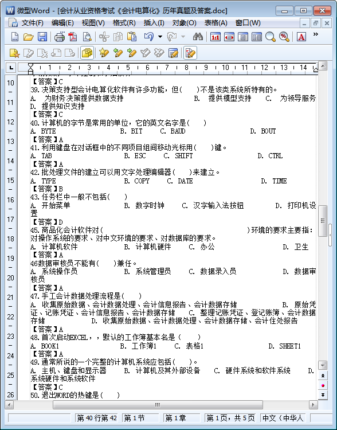The image size is (337, 430).
Task: Open the 对象(O) menu
Action: (185, 23)
